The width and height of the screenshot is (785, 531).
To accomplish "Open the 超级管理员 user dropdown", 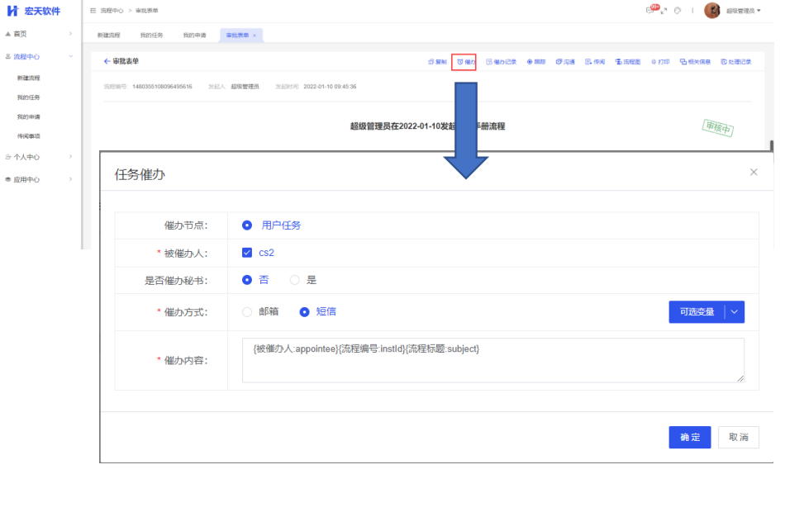I will 744,11.
